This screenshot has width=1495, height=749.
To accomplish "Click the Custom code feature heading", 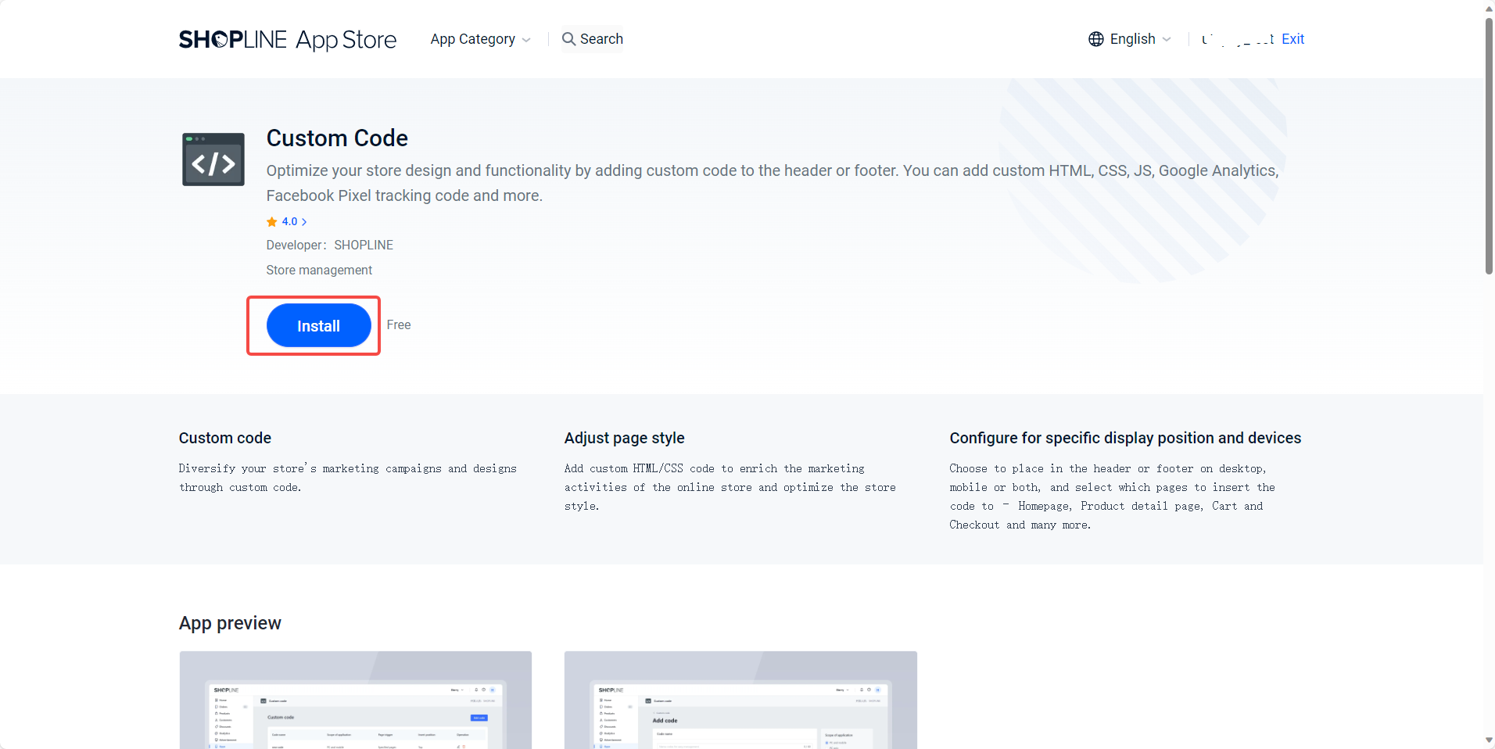I will click(225, 438).
